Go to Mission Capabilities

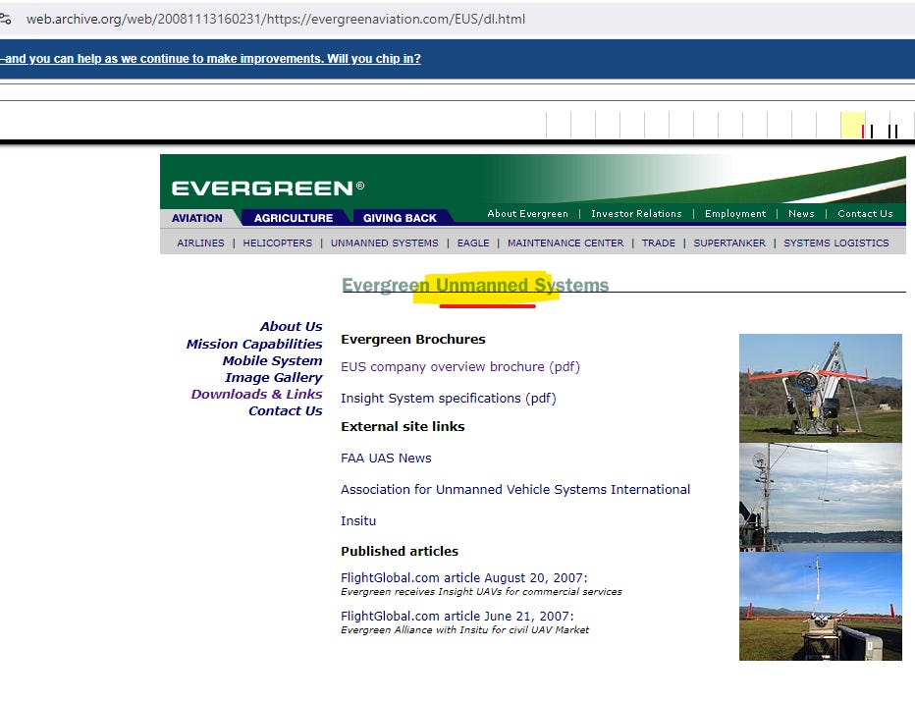point(254,344)
